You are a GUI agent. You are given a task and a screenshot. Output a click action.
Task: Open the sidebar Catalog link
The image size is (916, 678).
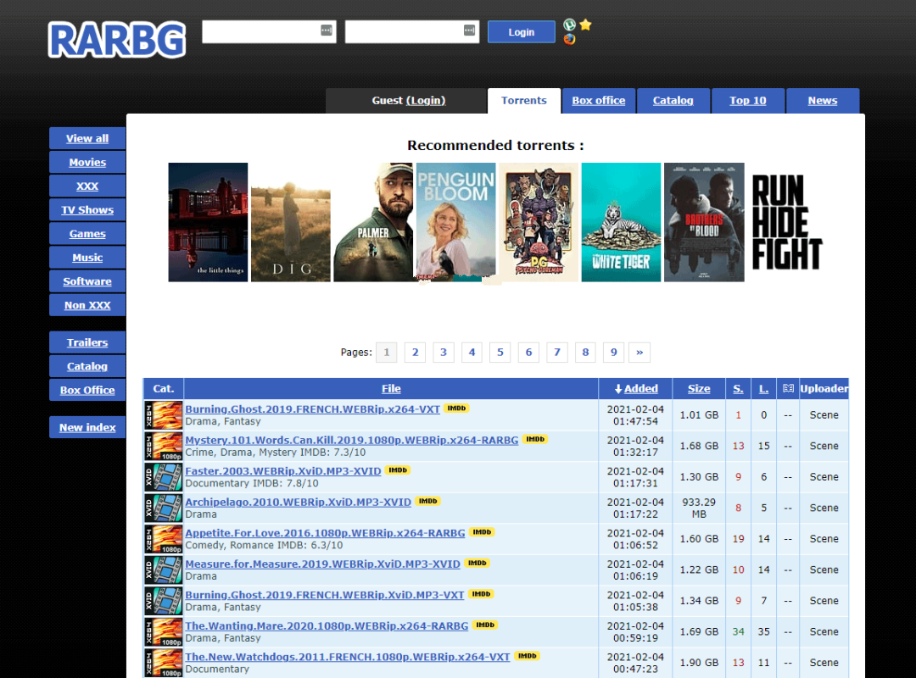(x=87, y=367)
